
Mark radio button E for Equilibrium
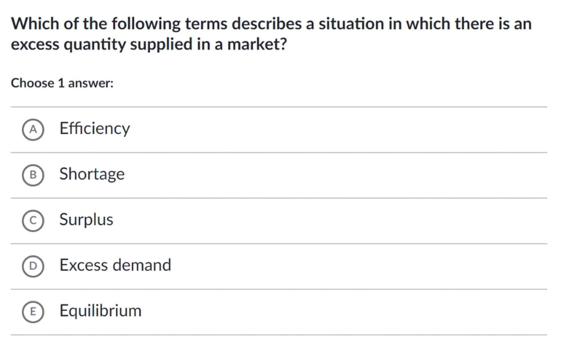click(x=33, y=312)
